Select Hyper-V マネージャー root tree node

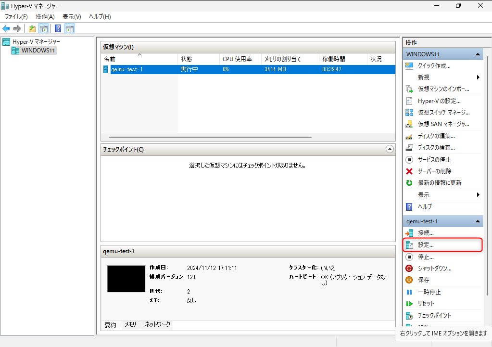coord(36,41)
